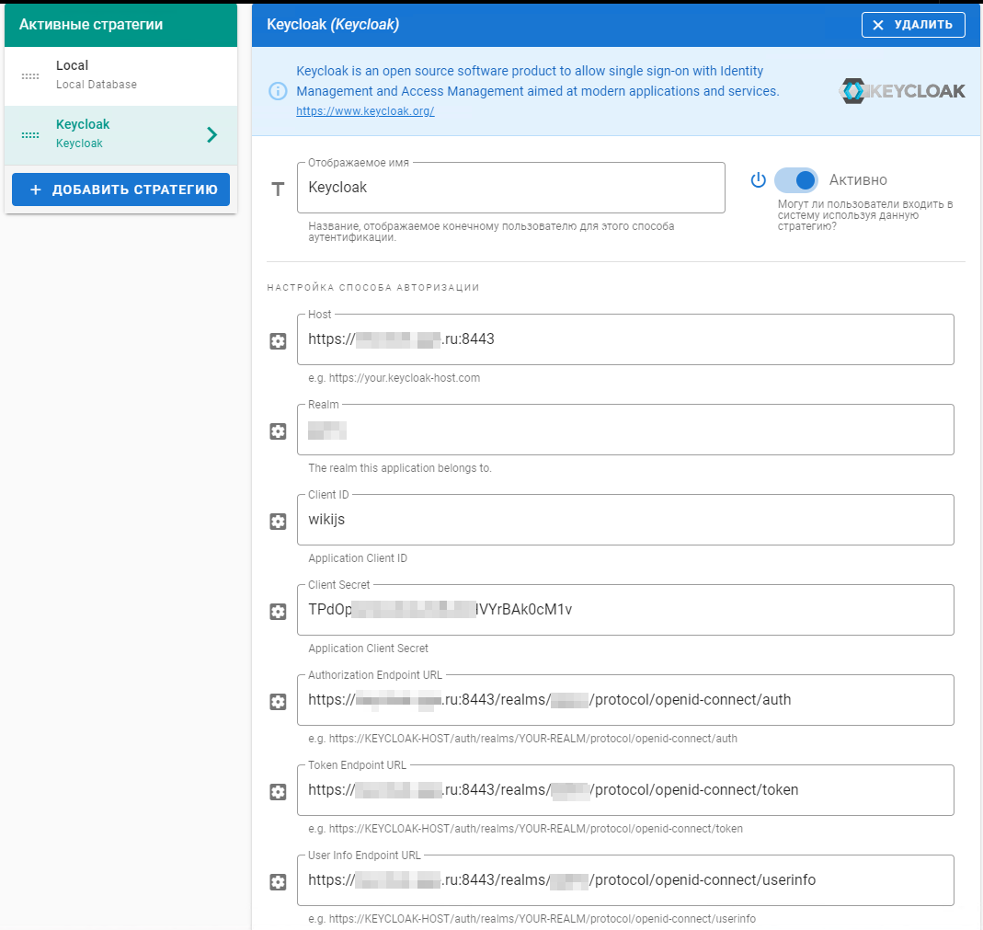Click hint 'e.g. https://your.keycloak-host.com'
Viewport: 983px width, 930px height.
click(x=394, y=378)
